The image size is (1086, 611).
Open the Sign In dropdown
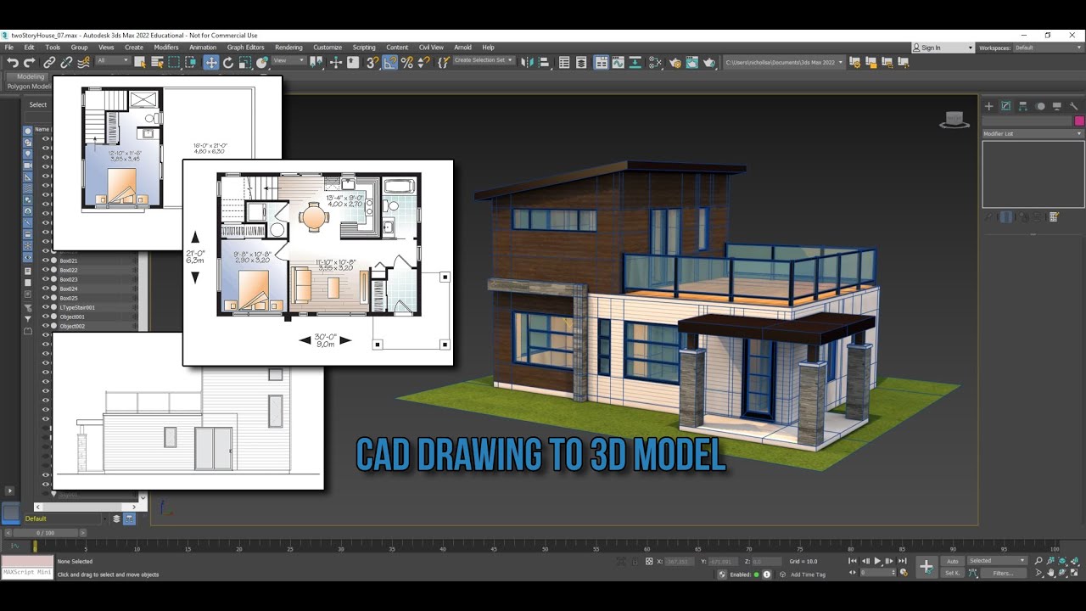pos(943,48)
